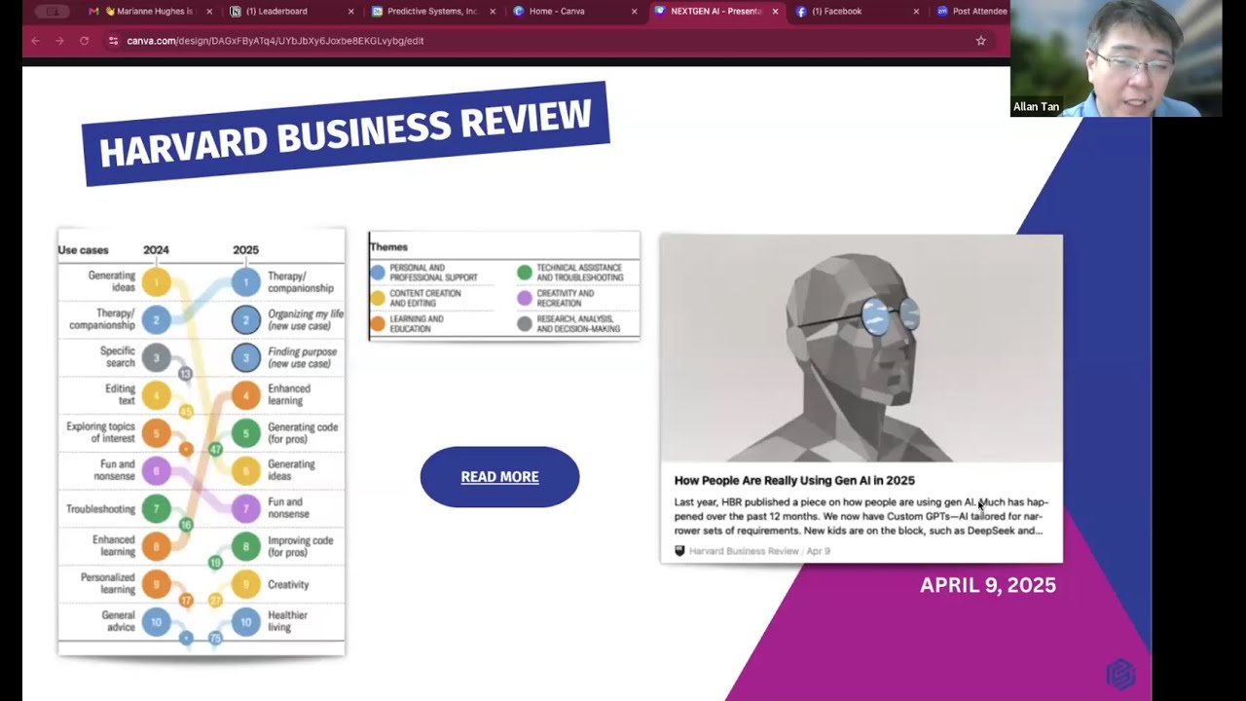Close the Predictive Systems tab
1246x701 pixels.
(493, 12)
